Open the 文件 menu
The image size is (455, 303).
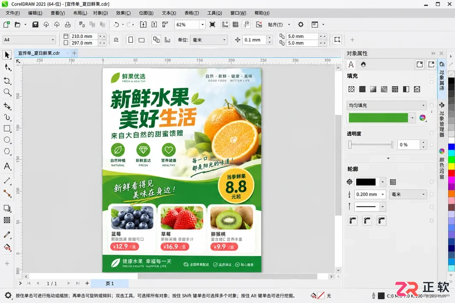click(x=13, y=13)
